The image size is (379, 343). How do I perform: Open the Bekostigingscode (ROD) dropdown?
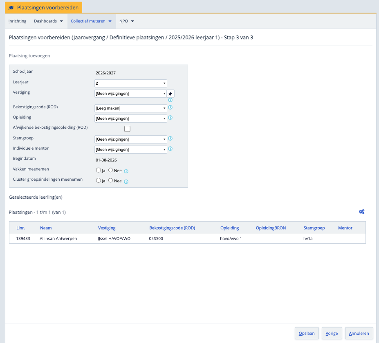pos(130,108)
